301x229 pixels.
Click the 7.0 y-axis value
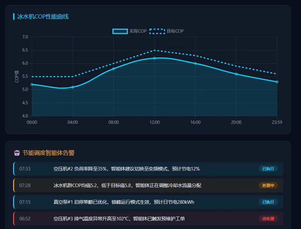(x=25, y=37)
